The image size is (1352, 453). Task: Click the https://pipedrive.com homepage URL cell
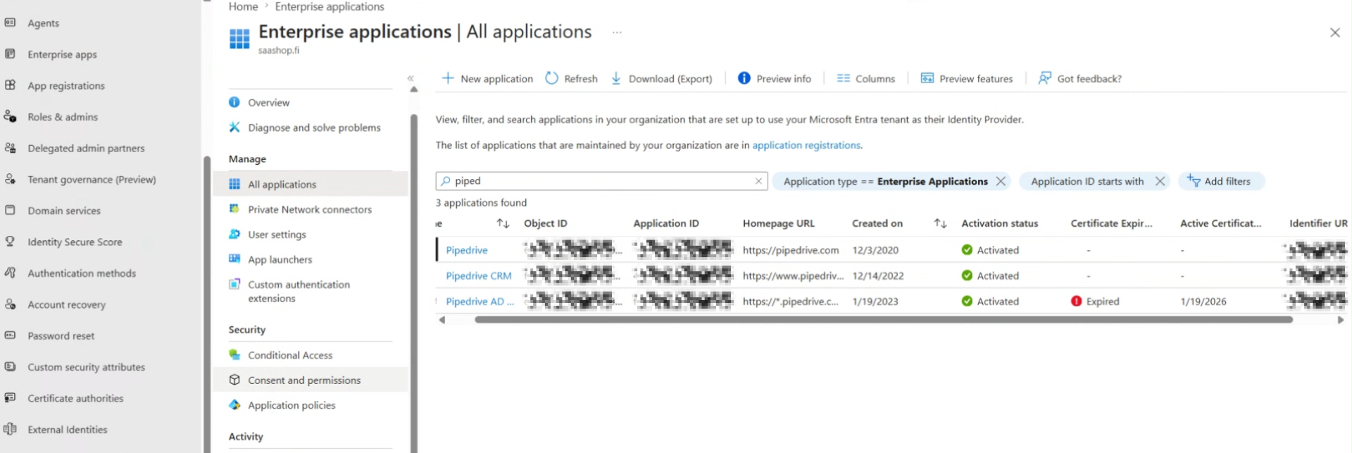pos(791,250)
